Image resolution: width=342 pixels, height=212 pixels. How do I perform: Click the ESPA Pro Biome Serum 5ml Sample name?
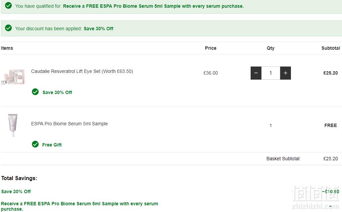69,124
